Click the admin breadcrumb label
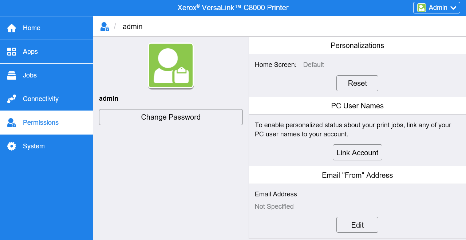The width and height of the screenshot is (466, 240). coord(133,27)
